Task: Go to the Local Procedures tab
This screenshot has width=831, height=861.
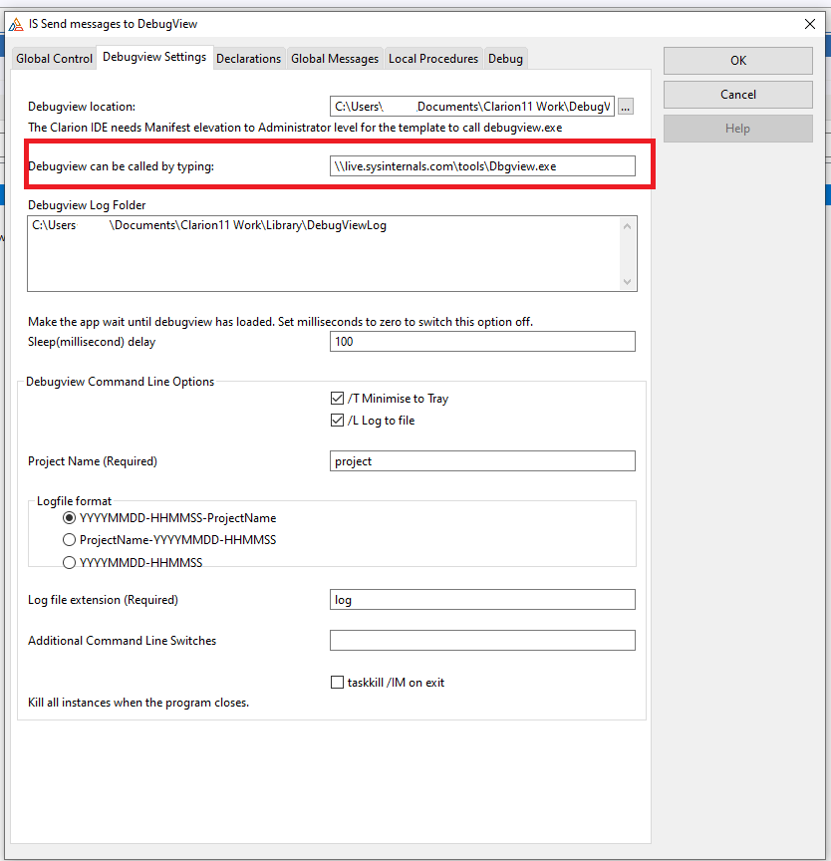Action: tap(433, 59)
